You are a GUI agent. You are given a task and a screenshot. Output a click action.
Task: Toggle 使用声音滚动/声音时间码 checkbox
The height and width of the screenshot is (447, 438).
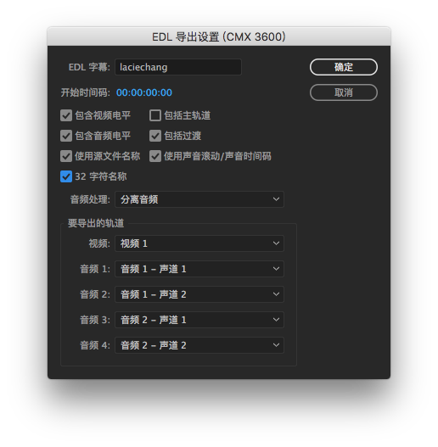click(x=155, y=156)
